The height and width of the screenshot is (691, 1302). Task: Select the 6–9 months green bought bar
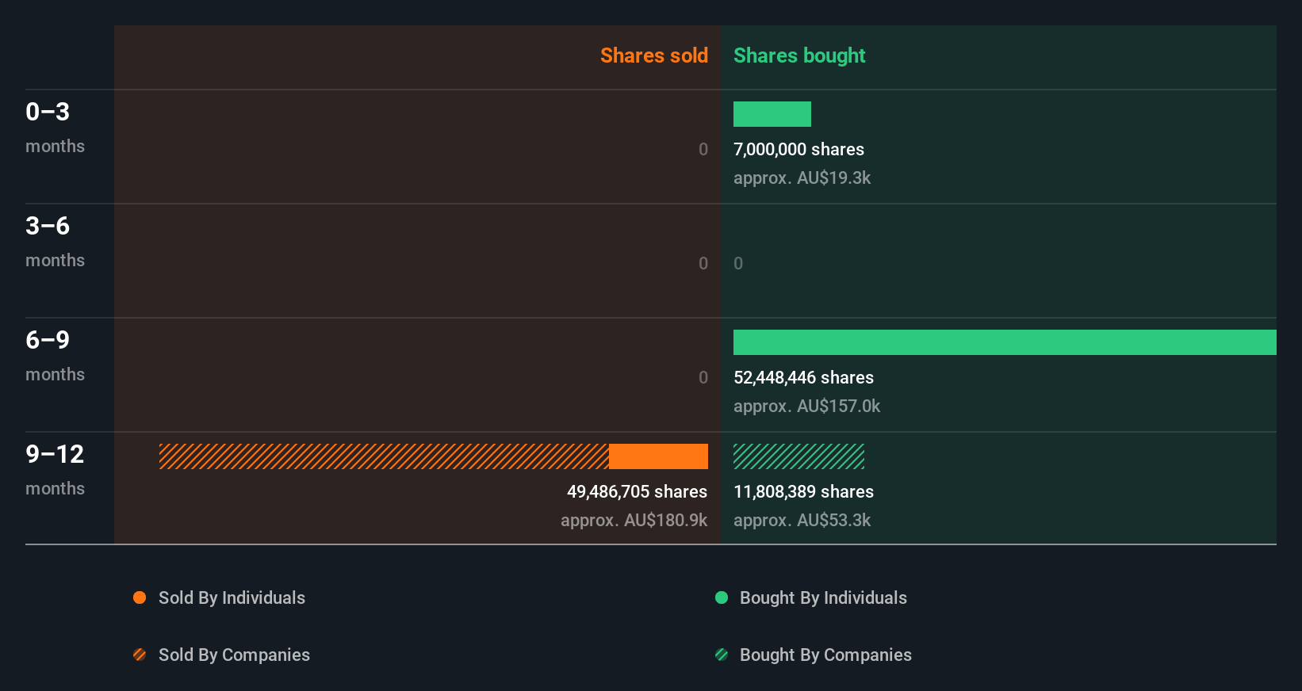1005,342
